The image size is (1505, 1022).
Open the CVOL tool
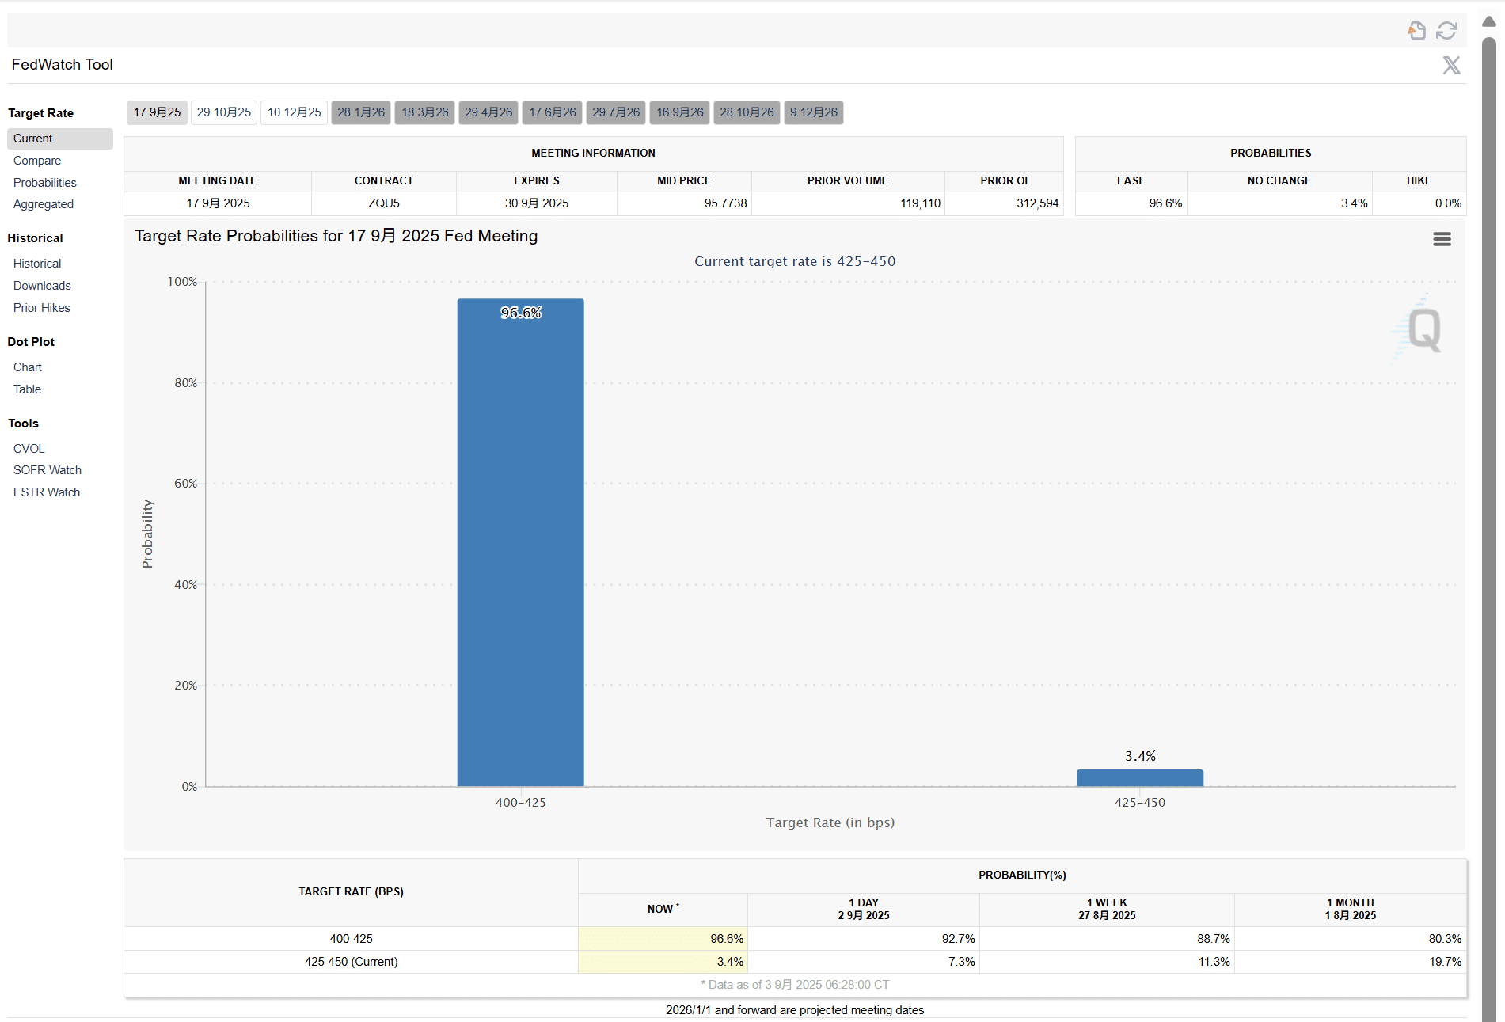tap(29, 449)
